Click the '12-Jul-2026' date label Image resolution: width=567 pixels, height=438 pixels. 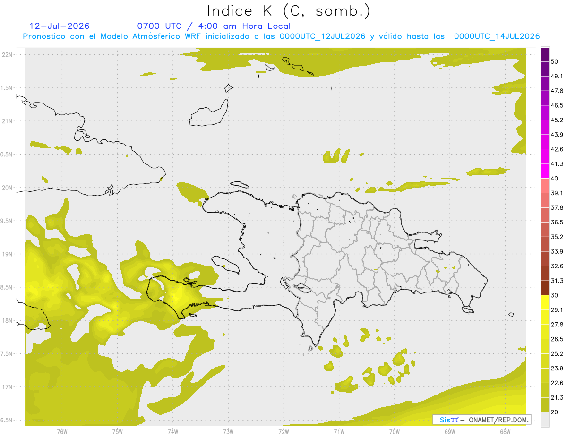(60, 26)
